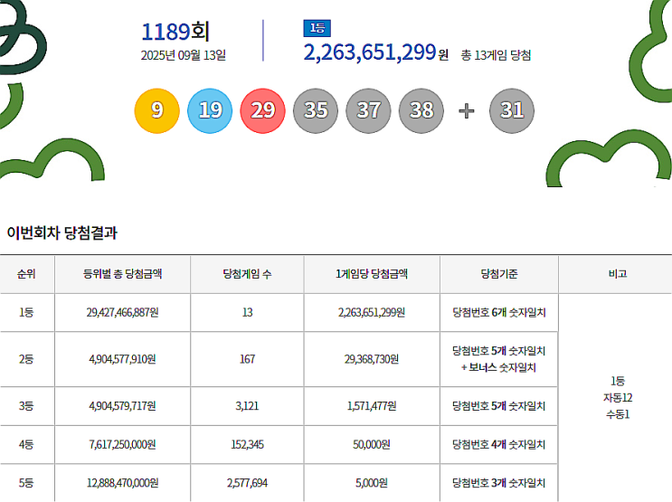Image resolution: width=672 pixels, height=502 pixels.
Task: Click the 4등 rank cell
Action: [x=26, y=444]
